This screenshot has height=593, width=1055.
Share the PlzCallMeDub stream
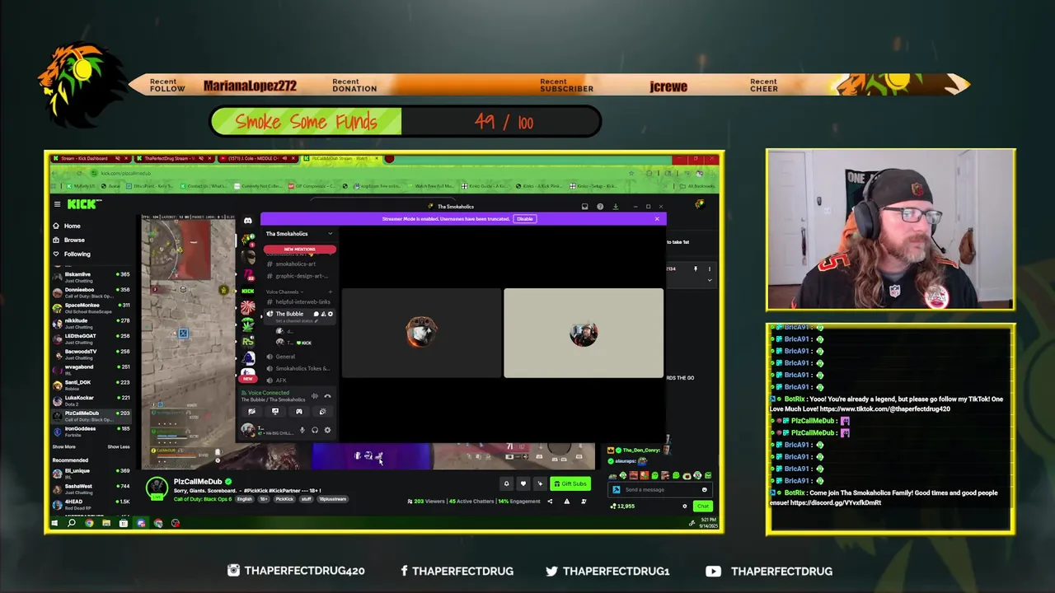(550, 502)
